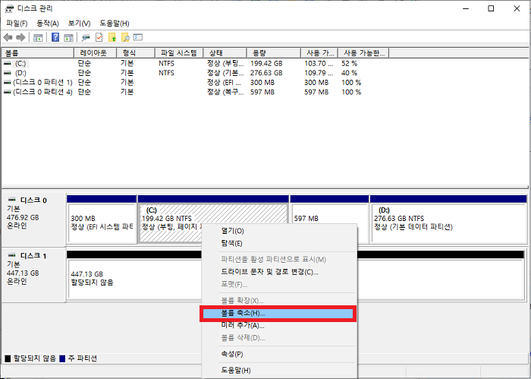Click the 276.63 GB cell in the volume list

266,73
